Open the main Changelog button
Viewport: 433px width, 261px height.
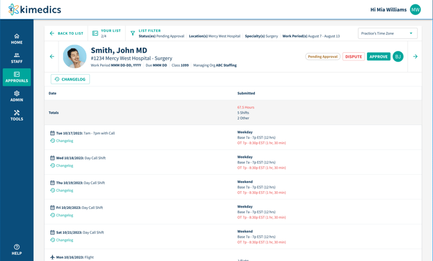tap(70, 79)
